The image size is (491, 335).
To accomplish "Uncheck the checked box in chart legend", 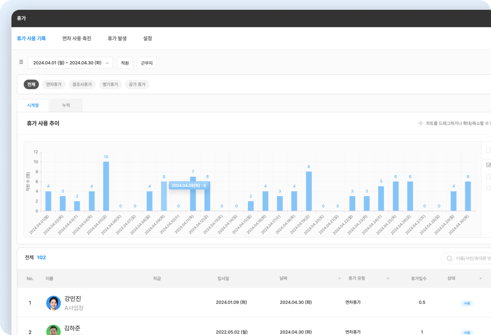I will tap(488, 165).
